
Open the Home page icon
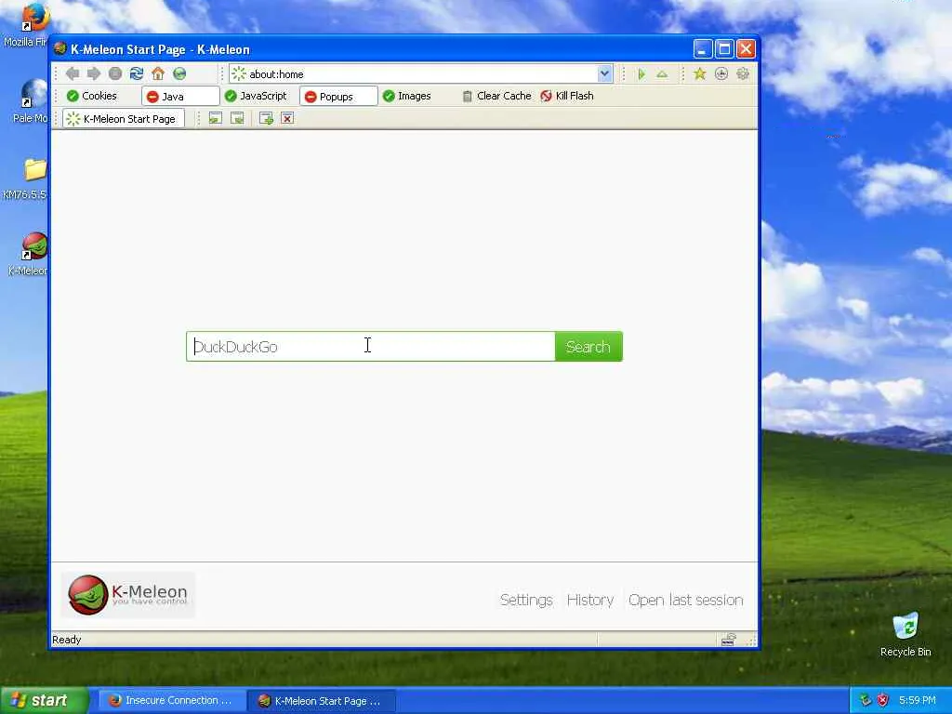(158, 73)
